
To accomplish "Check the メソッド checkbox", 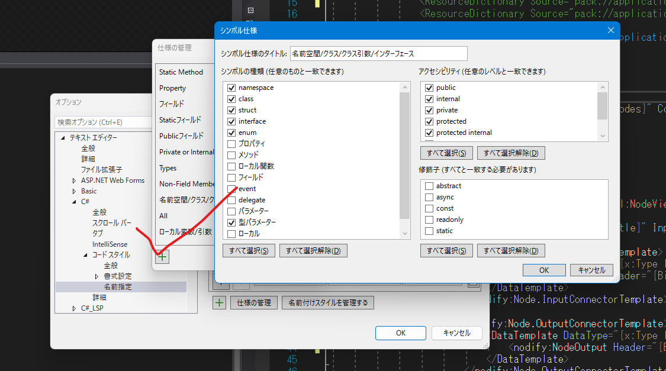I will (x=231, y=154).
